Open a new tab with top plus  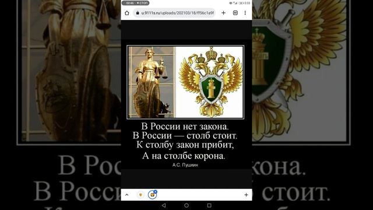point(223,13)
